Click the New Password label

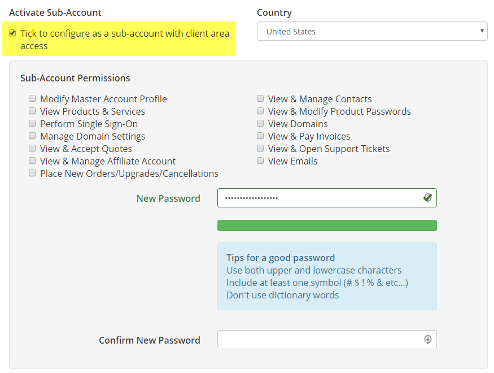pos(168,198)
